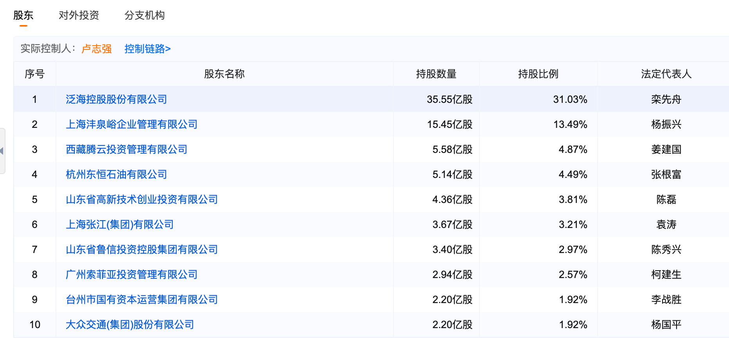
Task: Open shareholder 山东省高新技术创业投资有限公司
Action: (142, 199)
